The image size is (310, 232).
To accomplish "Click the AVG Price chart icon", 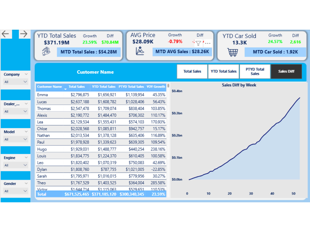I will point(140,51).
